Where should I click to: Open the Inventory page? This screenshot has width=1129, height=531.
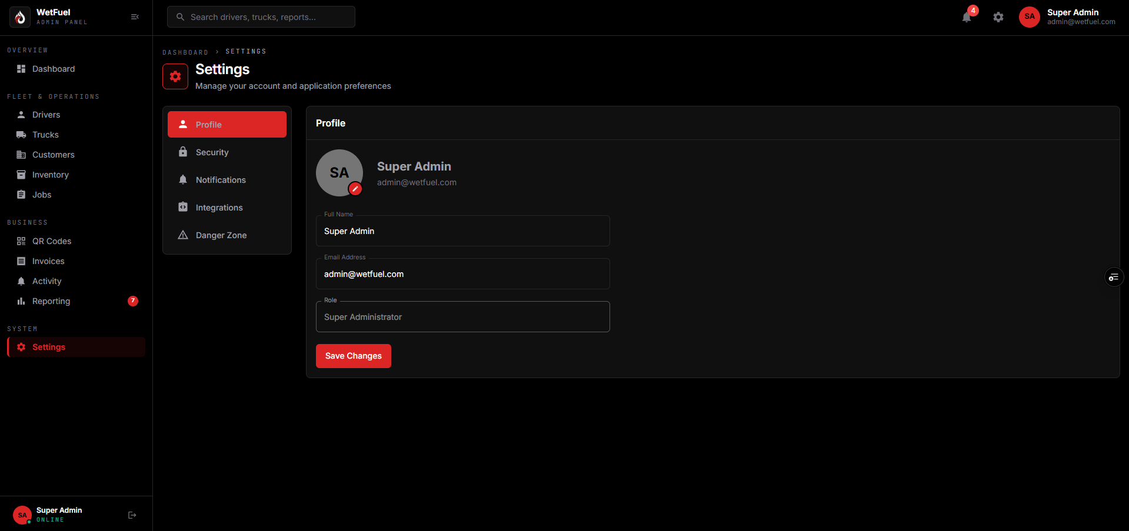point(76,175)
